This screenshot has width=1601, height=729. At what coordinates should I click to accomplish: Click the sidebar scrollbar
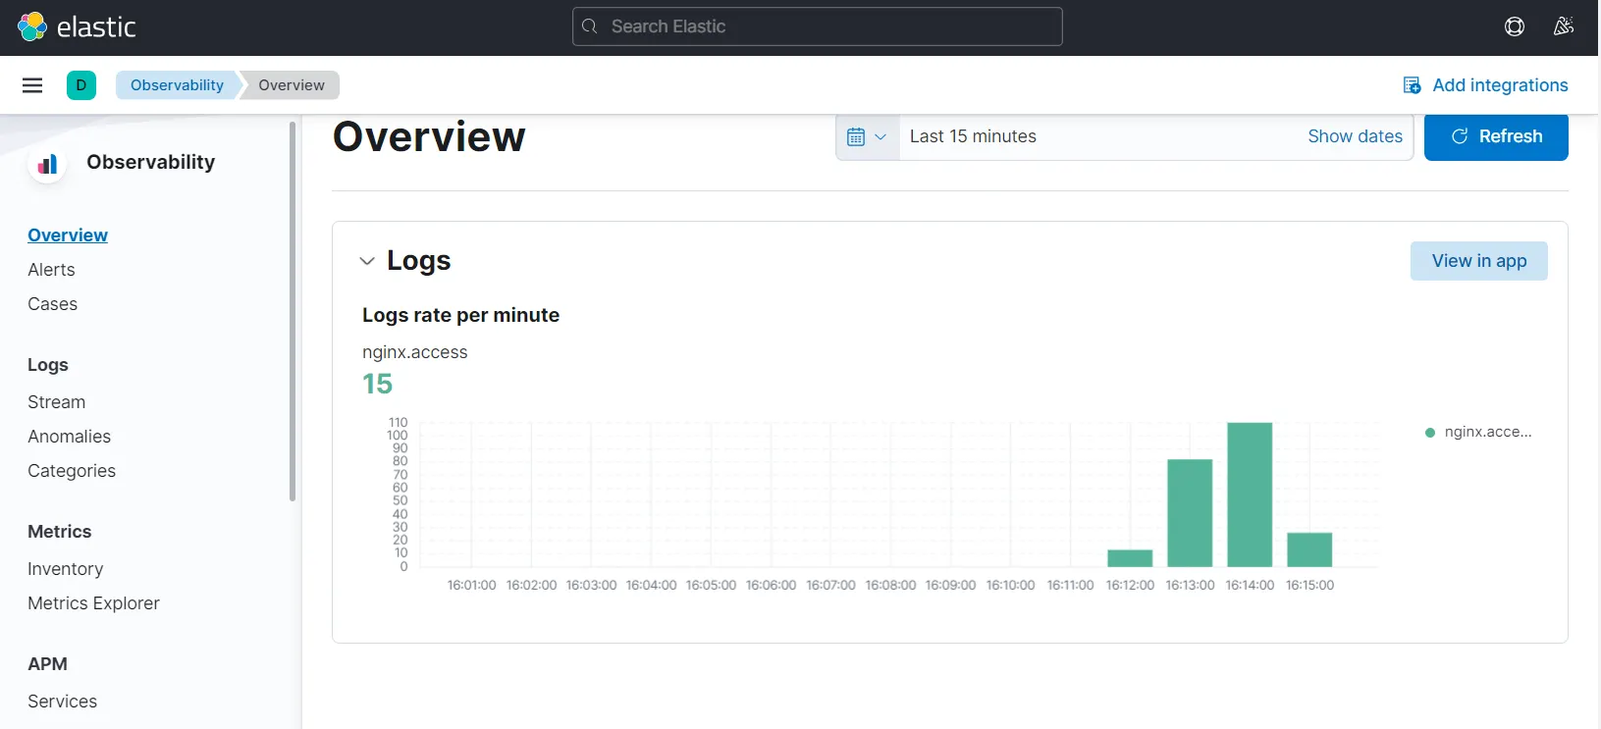click(293, 311)
